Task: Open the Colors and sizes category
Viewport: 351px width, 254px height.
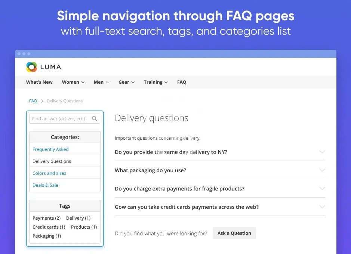Action: point(49,173)
